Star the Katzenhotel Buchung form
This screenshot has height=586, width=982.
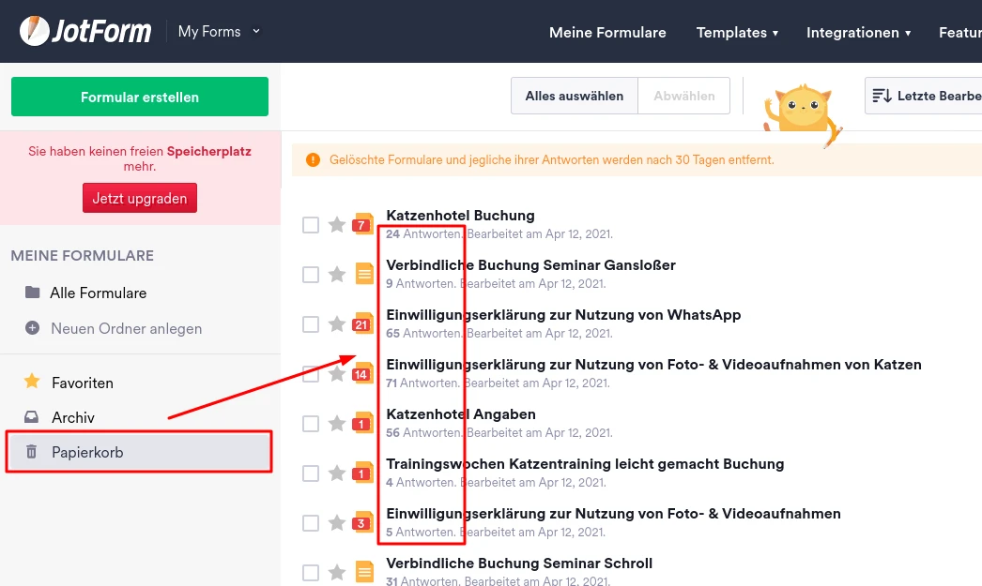pos(337,225)
